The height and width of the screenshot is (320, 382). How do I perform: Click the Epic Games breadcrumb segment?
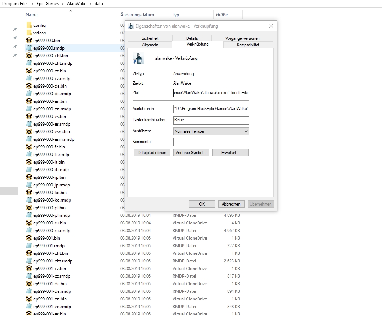pyautogui.click(x=47, y=4)
